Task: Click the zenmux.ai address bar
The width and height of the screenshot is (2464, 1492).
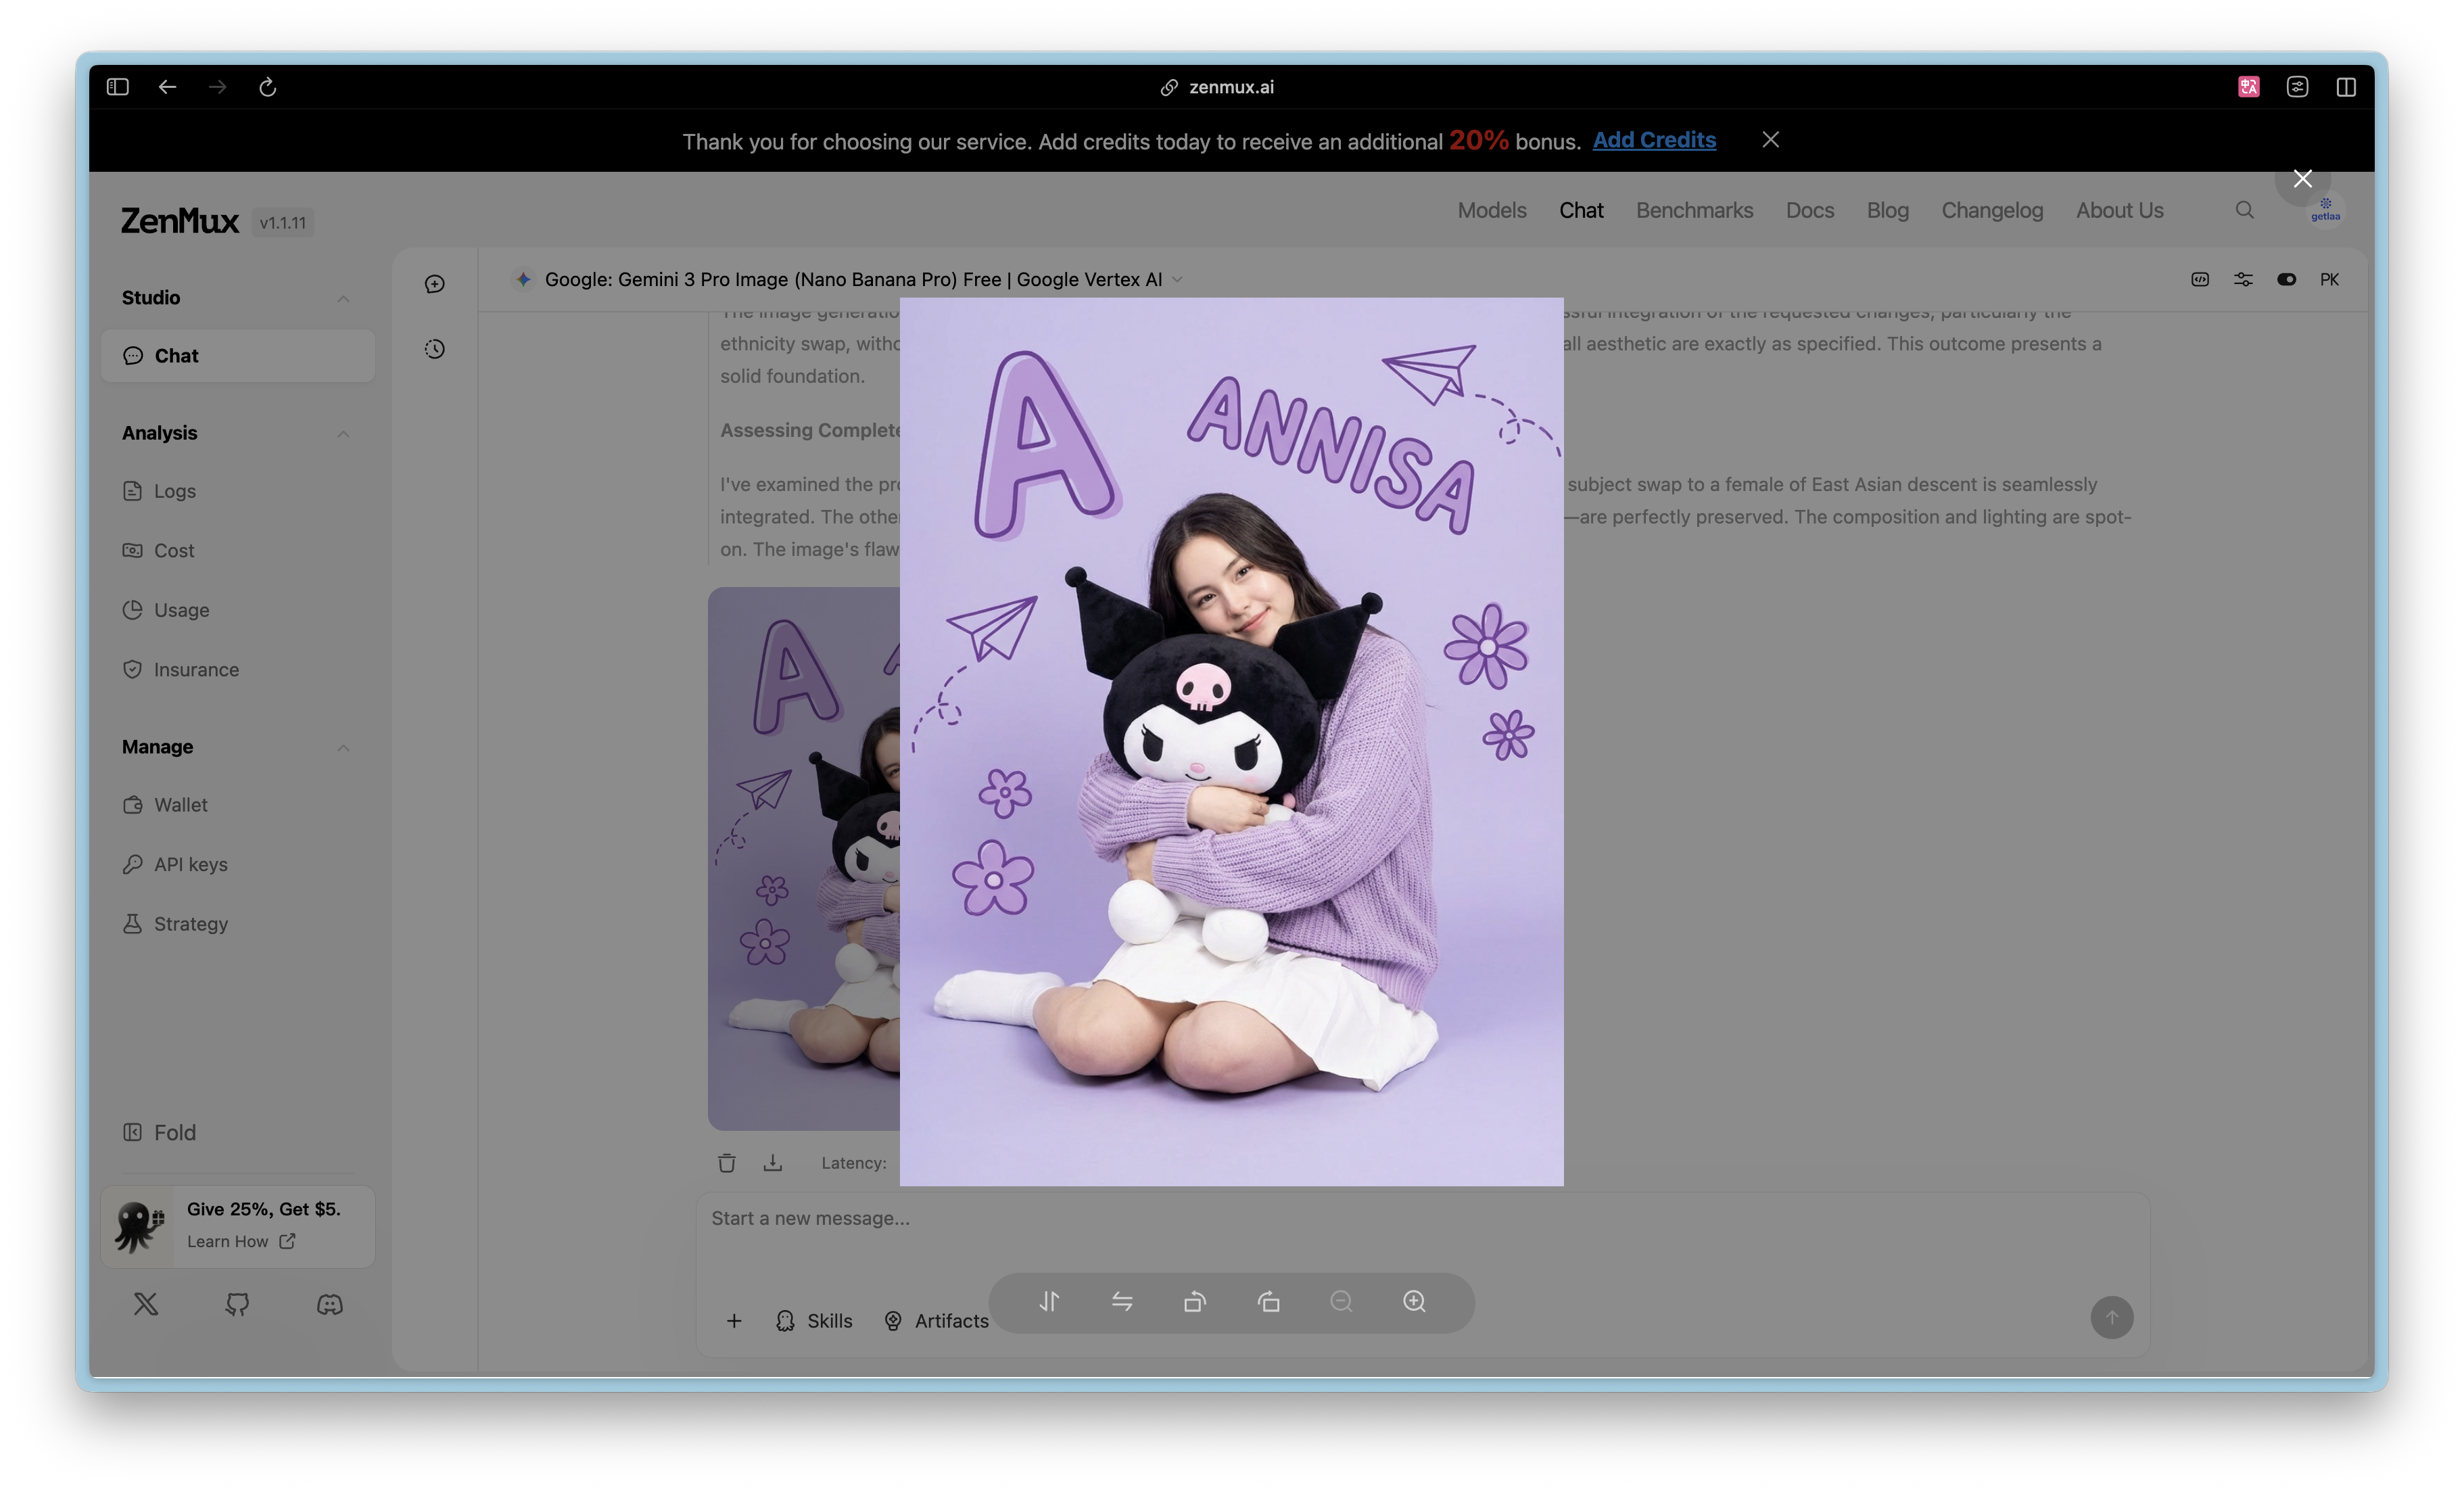Action: pyautogui.click(x=1217, y=87)
